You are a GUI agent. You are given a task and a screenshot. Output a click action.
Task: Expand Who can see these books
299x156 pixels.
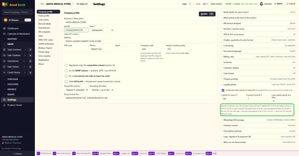[258, 142]
